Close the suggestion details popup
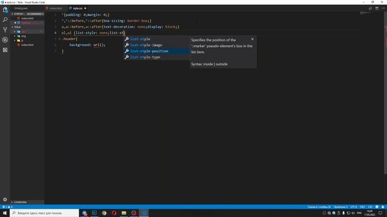This screenshot has height=217, width=387. click(x=253, y=39)
